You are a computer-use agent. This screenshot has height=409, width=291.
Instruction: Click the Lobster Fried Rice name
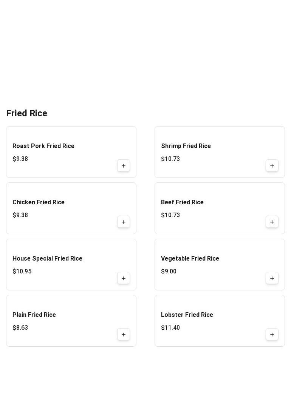pos(187,315)
